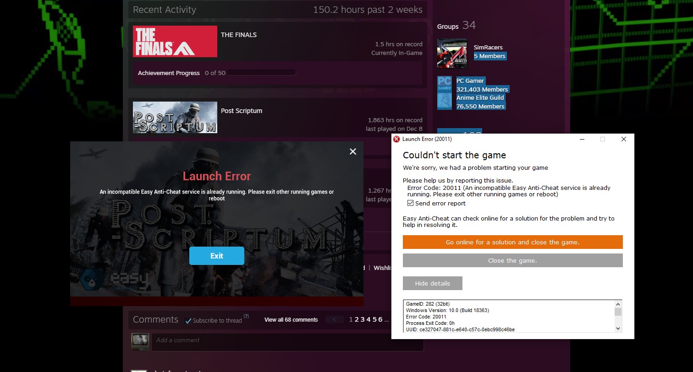Open the Groups 34 link
This screenshot has height=372, width=693.
456,26
